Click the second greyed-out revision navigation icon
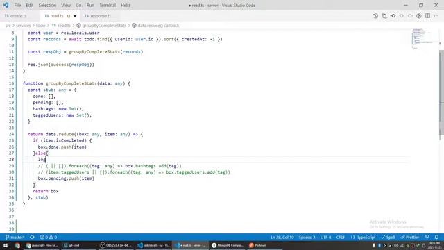Viewport: 444px width, 250px height. pyautogui.click(x=410, y=16)
